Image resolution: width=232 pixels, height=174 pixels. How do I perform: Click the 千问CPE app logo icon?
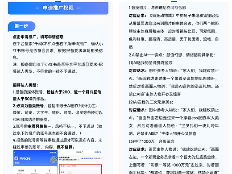tap(17, 158)
